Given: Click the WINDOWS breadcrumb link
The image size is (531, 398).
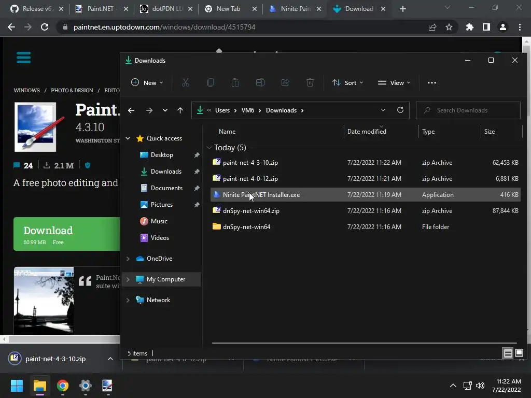Looking at the screenshot, I should tap(27, 90).
